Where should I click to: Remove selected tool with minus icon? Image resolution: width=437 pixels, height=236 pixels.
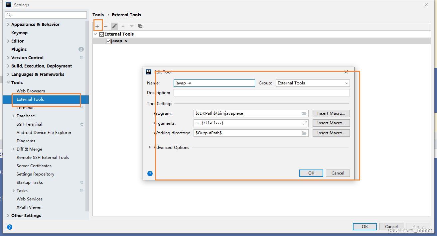click(106, 26)
